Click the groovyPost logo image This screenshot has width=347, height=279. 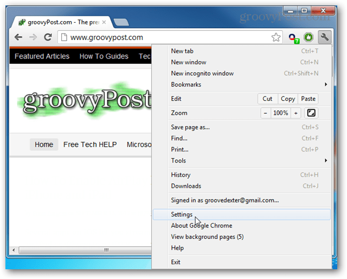pyautogui.click(x=85, y=101)
